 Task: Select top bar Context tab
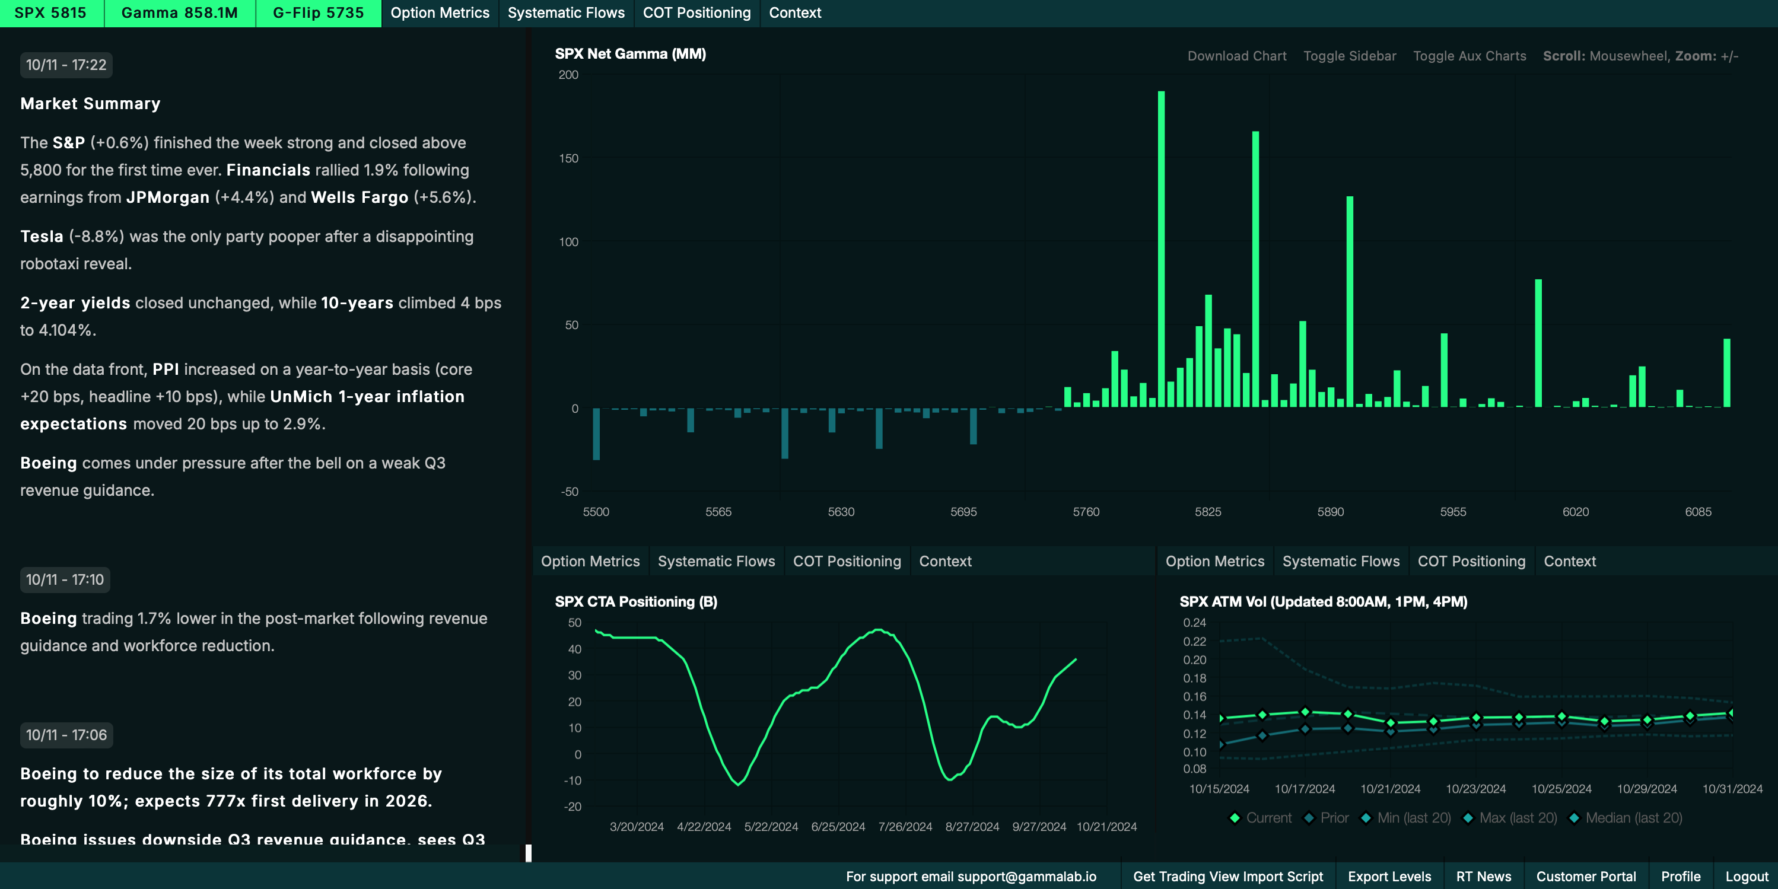click(794, 13)
